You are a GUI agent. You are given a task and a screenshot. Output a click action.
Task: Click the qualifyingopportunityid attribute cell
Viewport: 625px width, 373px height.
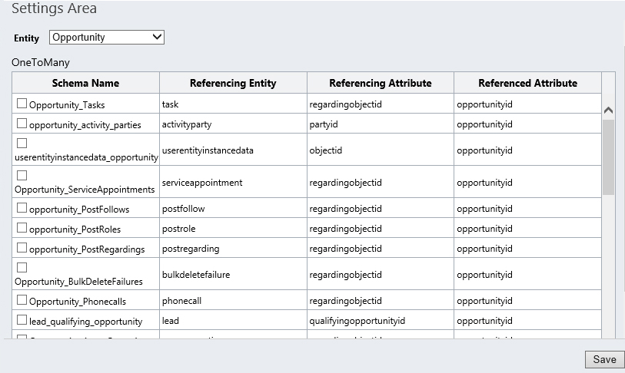357,321
